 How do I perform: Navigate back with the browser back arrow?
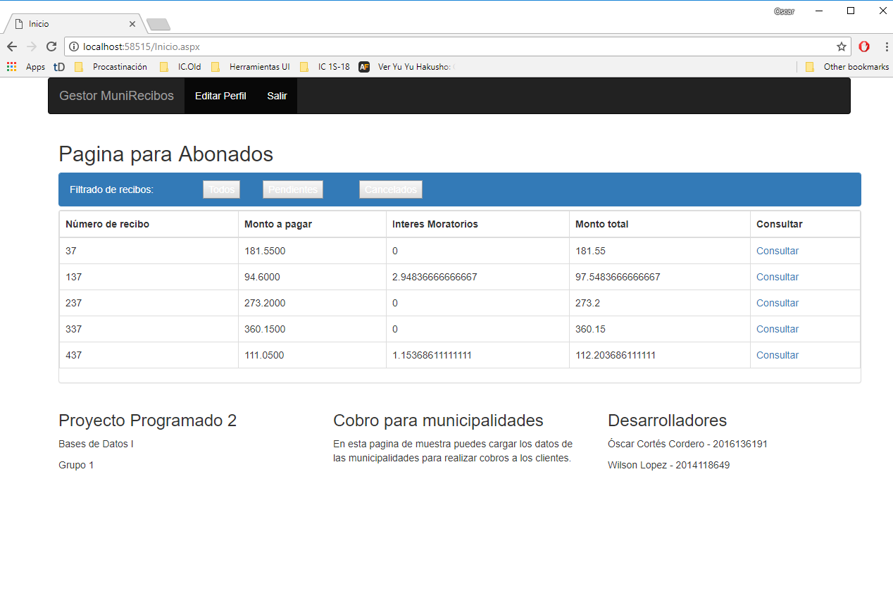[11, 46]
